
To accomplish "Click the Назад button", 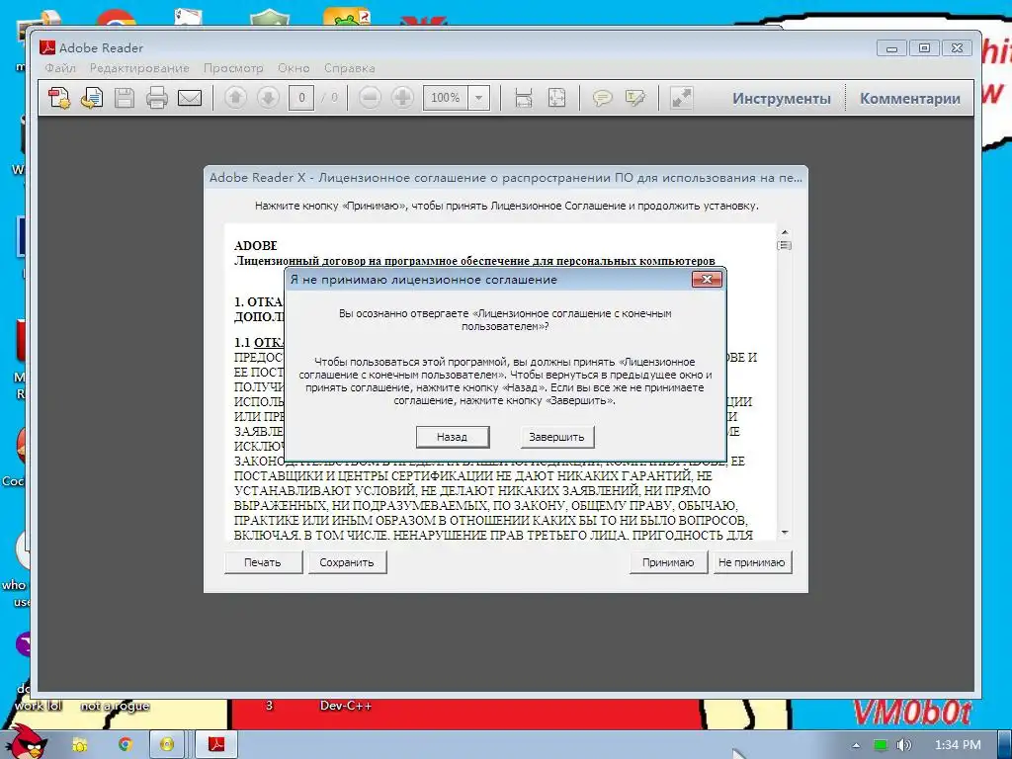I will pos(453,437).
